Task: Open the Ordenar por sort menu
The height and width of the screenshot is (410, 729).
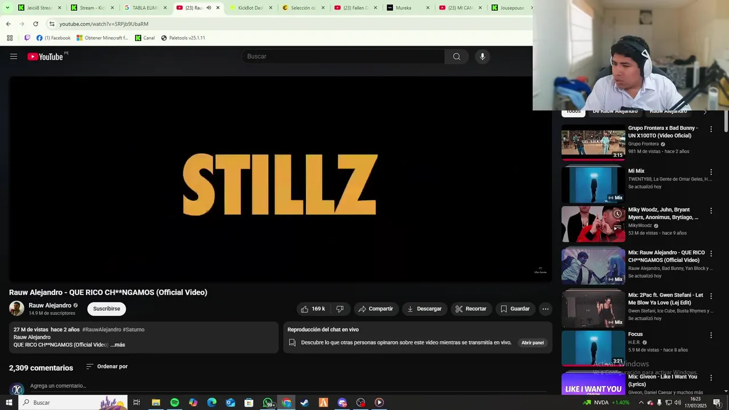Action: pyautogui.click(x=107, y=367)
